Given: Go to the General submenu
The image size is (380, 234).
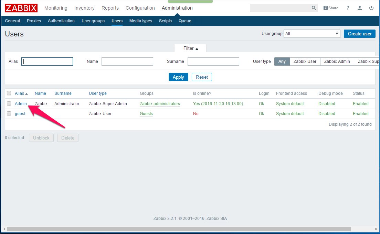Looking at the screenshot, I should [x=12, y=21].
